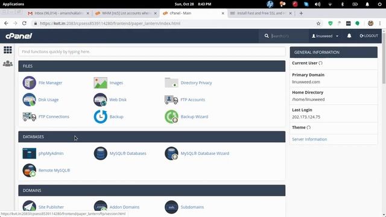
Task: Open the MySQL Databases icon
Action: point(100,153)
